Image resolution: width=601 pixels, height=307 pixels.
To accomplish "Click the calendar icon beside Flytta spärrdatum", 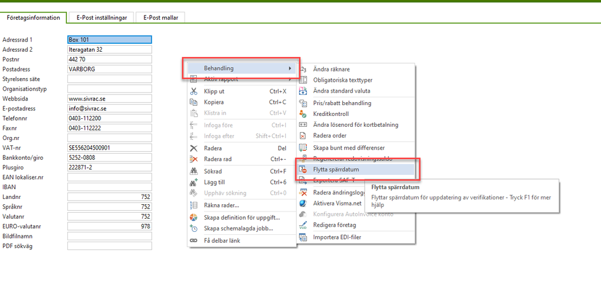I will tap(303, 169).
